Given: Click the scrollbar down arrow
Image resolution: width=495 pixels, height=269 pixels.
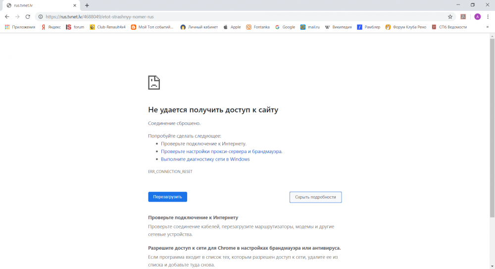Looking at the screenshot, I should [x=492, y=267].
